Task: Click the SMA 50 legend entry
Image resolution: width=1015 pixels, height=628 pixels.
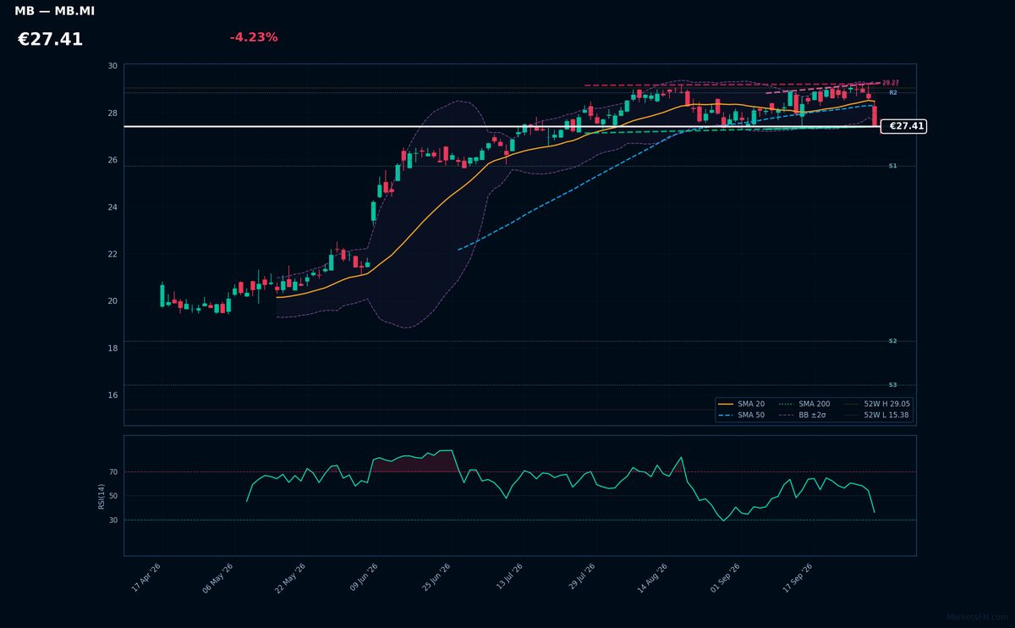Action: click(x=741, y=416)
